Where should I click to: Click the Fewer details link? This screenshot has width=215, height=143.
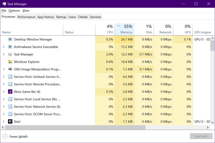19,136
